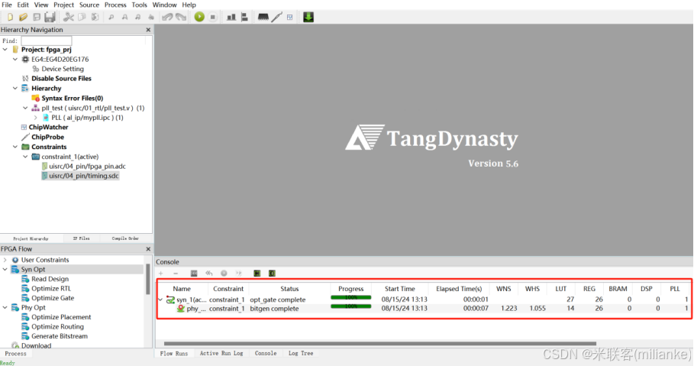The height and width of the screenshot is (366, 694).
Task: Click the single-disk Save toolbar icon
Action: [x=37, y=18]
